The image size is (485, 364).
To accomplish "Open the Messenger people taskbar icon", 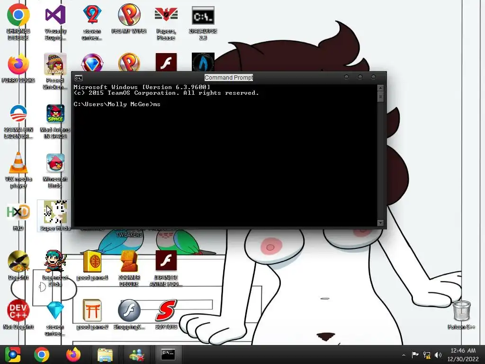I will coord(137,355).
